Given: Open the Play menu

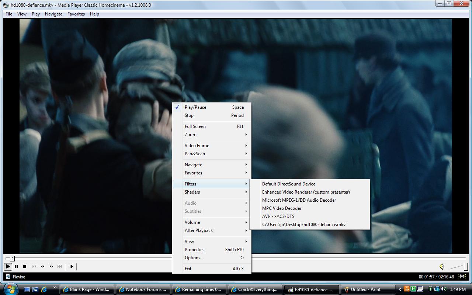Looking at the screenshot, I should click(36, 14).
